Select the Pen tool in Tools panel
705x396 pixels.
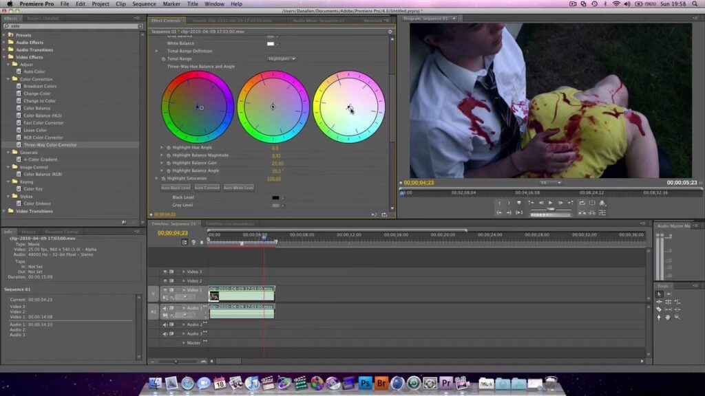click(659, 317)
